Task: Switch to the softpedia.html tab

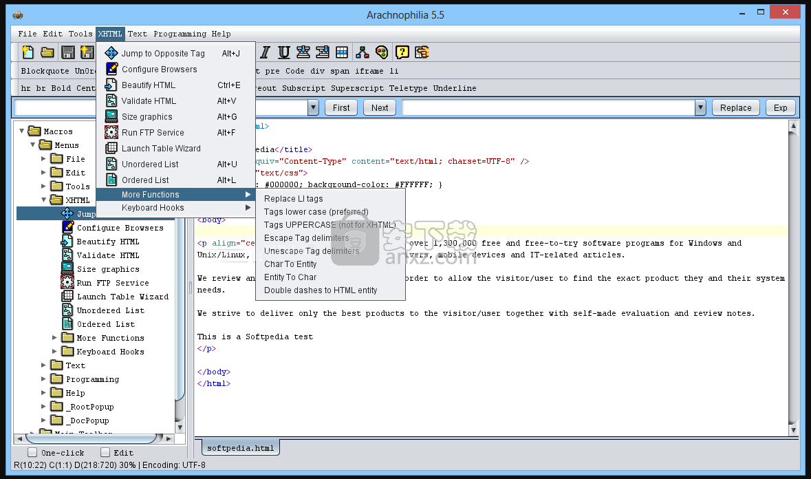Action: 240,448
